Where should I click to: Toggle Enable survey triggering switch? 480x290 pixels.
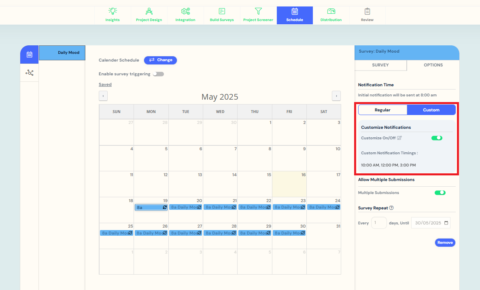[159, 74]
